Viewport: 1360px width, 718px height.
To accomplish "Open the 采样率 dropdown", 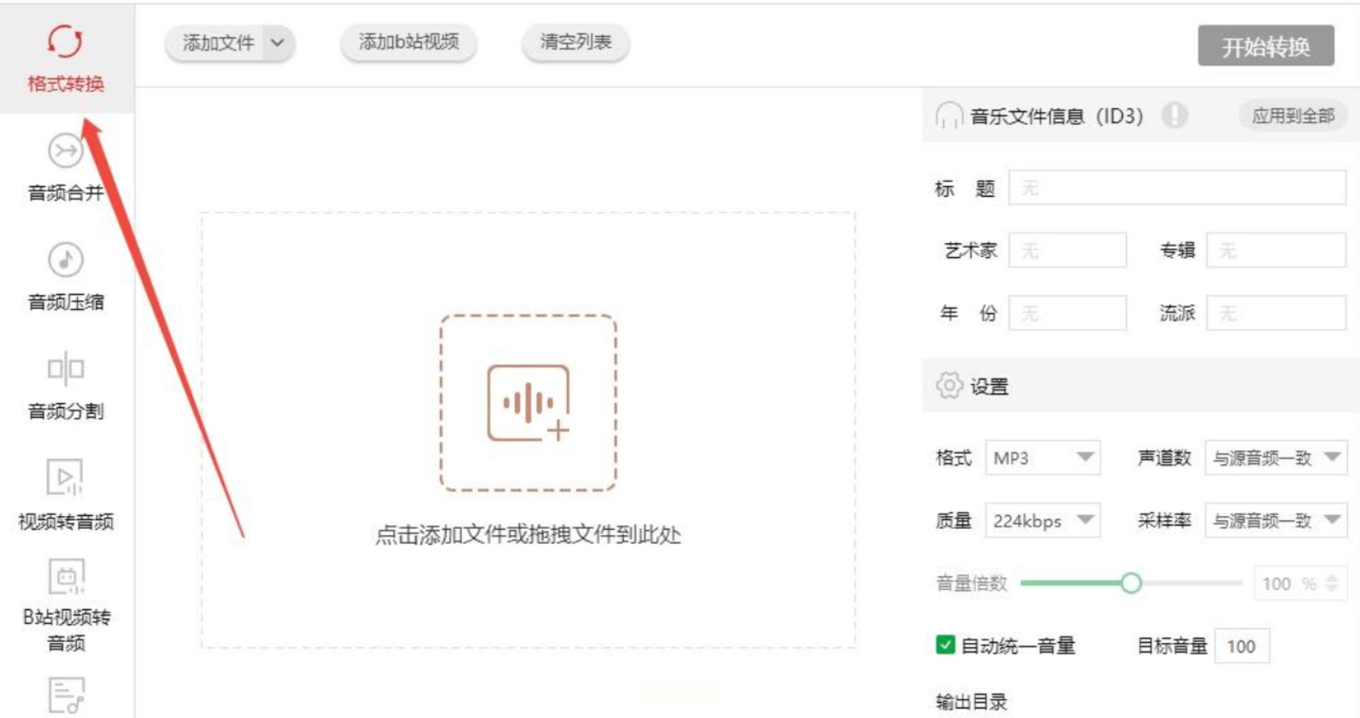I will coord(1276,520).
